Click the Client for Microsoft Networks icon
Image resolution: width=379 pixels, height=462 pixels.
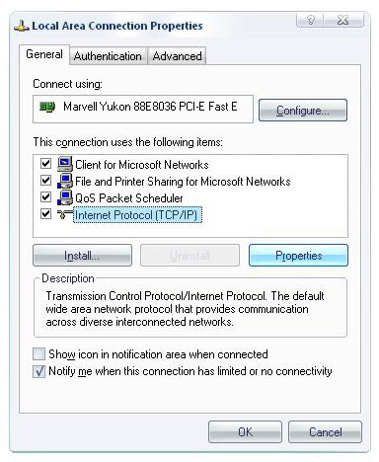point(65,164)
